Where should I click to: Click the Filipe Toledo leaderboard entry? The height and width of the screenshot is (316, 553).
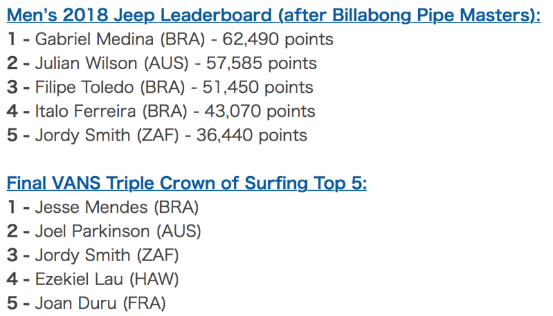tap(160, 87)
